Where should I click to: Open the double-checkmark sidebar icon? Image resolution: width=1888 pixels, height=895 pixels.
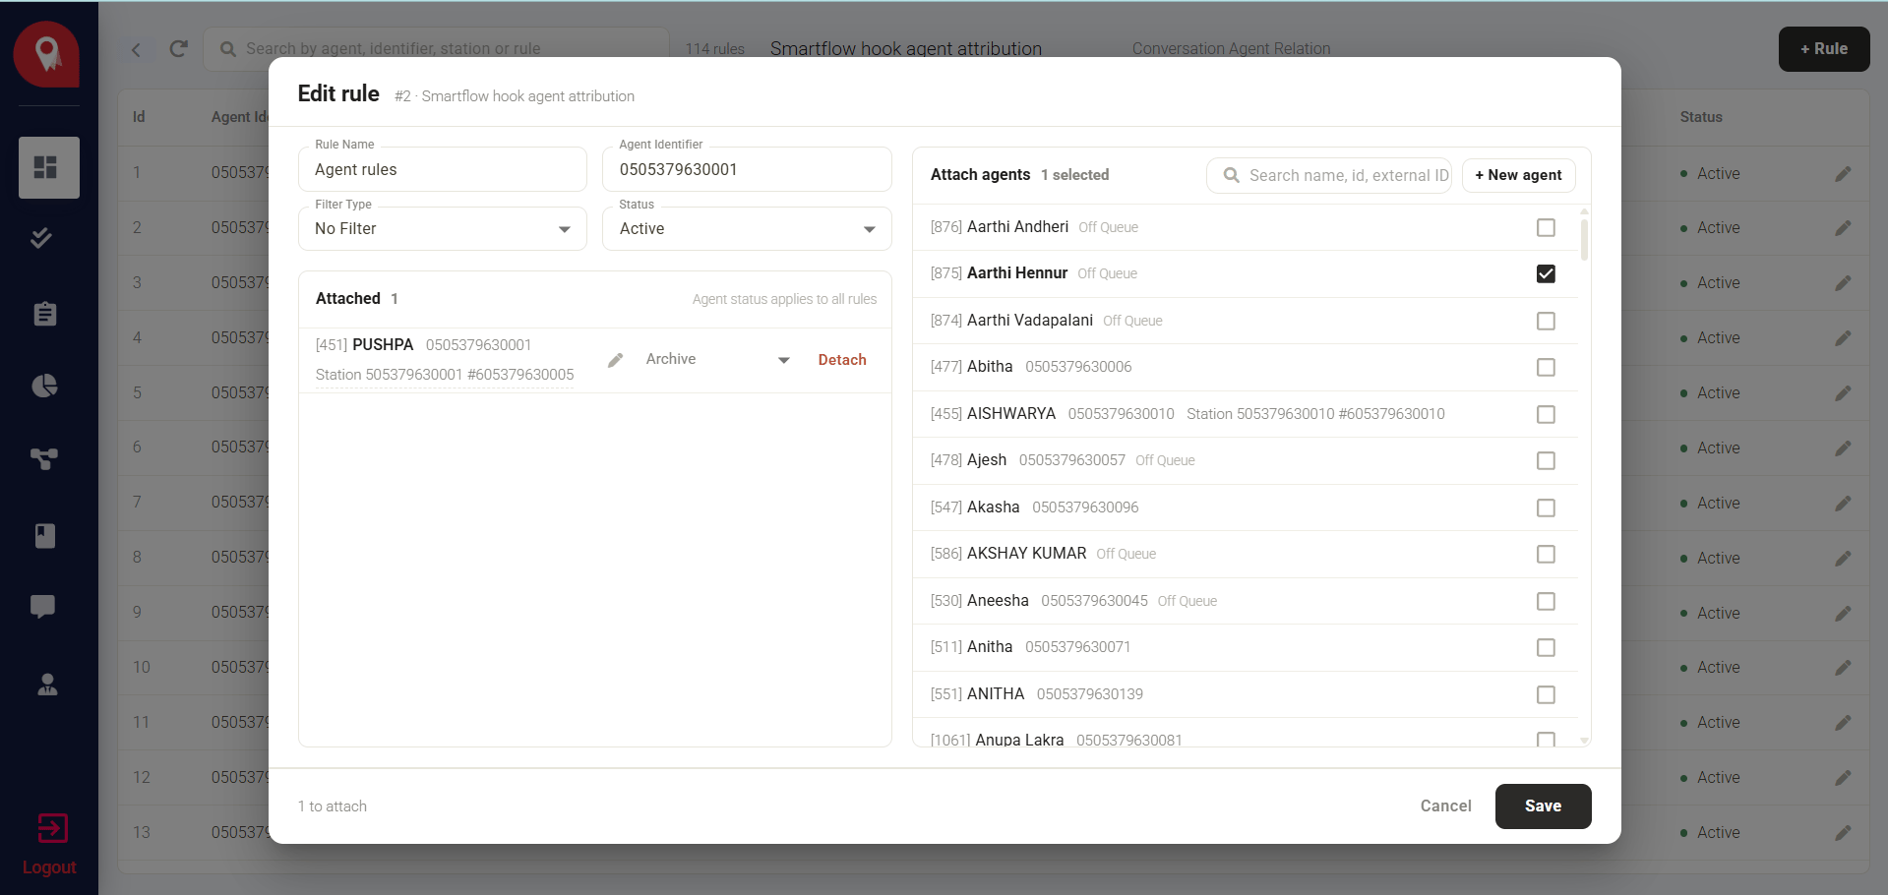tap(41, 238)
